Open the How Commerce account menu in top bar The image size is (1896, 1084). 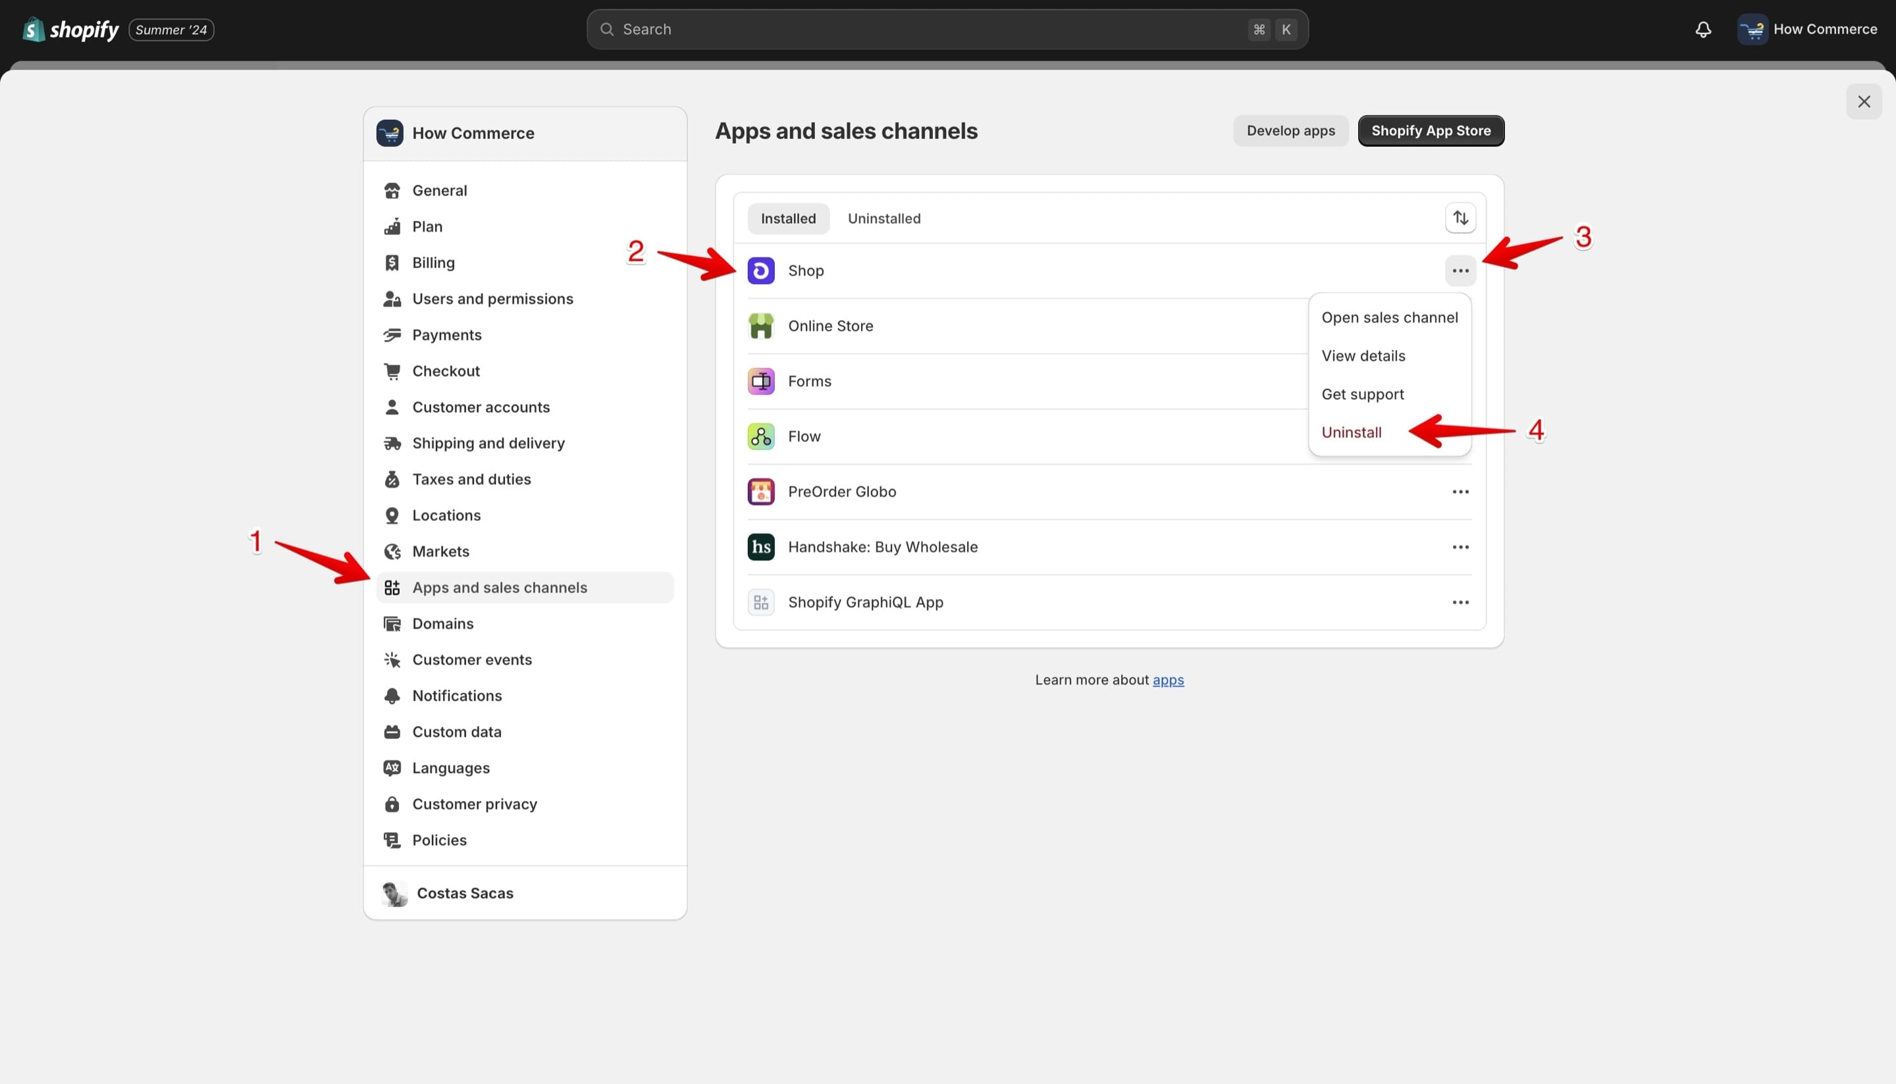(1808, 30)
